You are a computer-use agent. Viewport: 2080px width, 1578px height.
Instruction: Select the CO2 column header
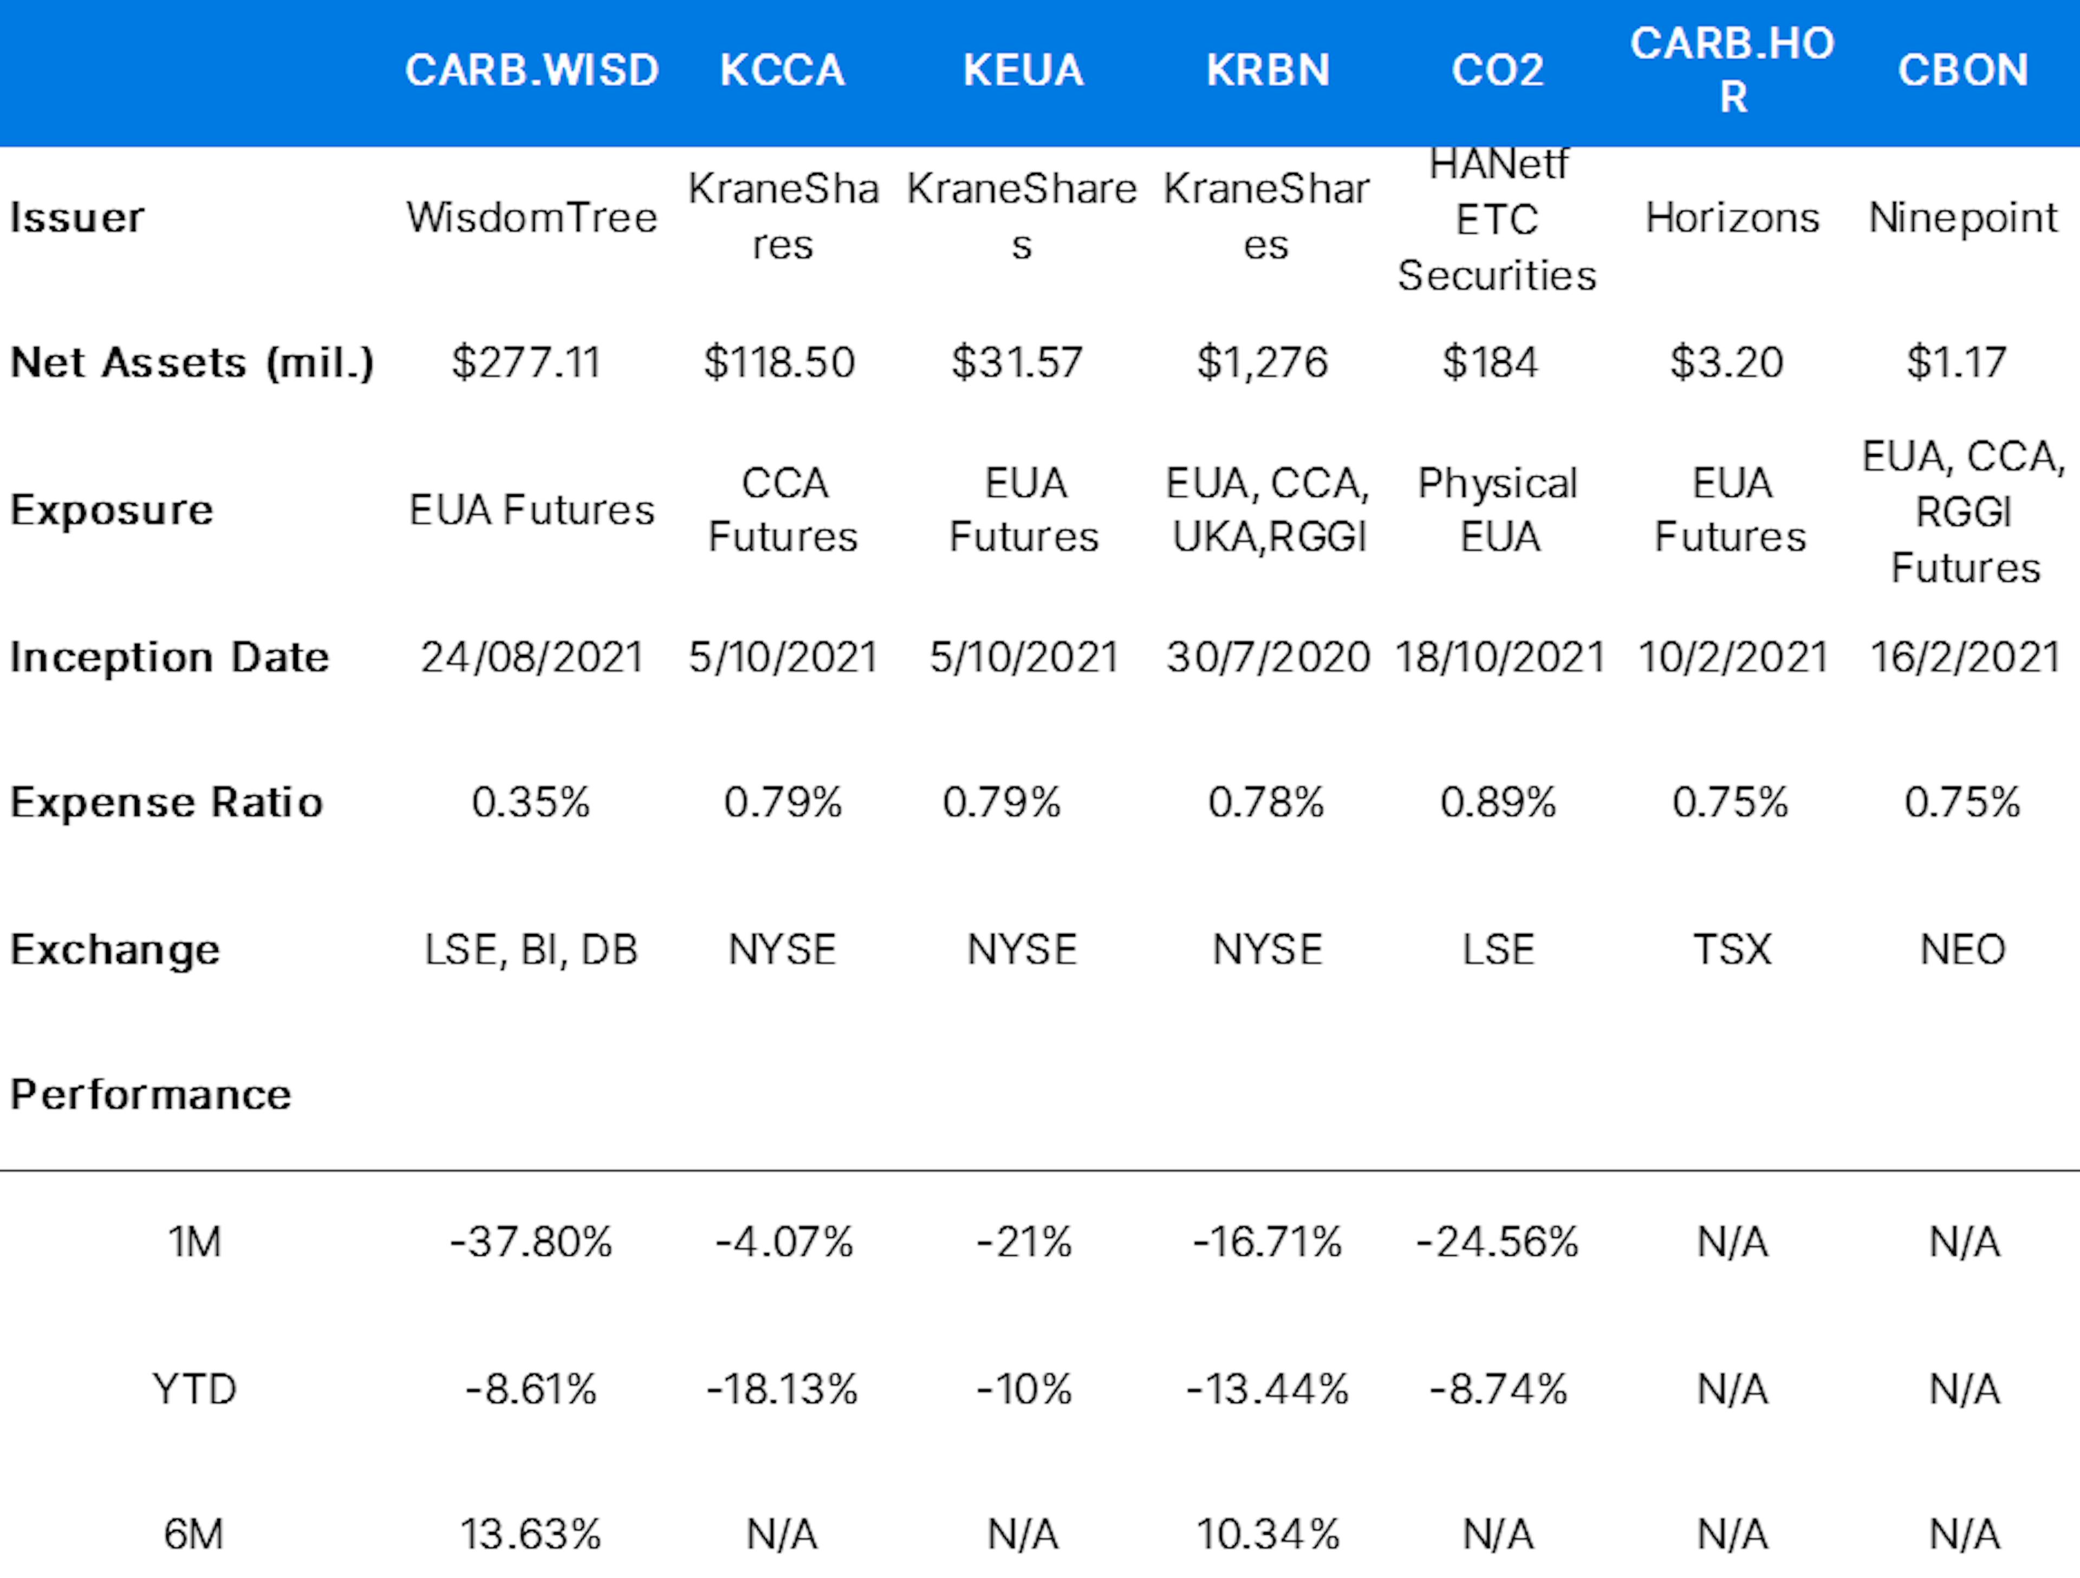point(1498,70)
